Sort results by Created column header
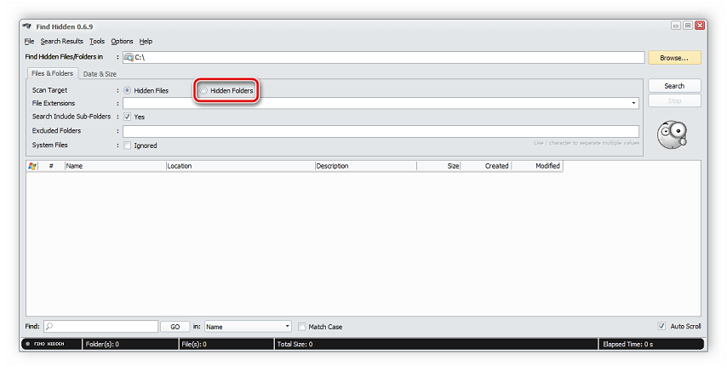The width and height of the screenshot is (727, 371). tap(485, 166)
